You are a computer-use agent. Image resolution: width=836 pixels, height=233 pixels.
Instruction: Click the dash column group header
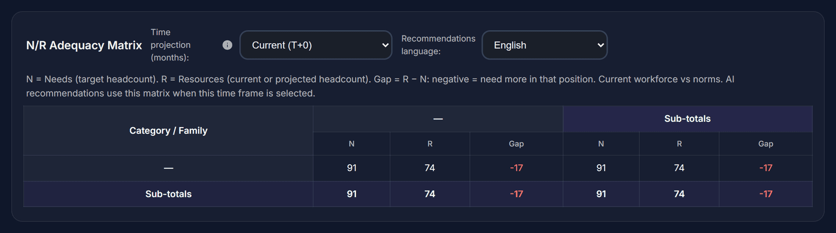coord(438,119)
